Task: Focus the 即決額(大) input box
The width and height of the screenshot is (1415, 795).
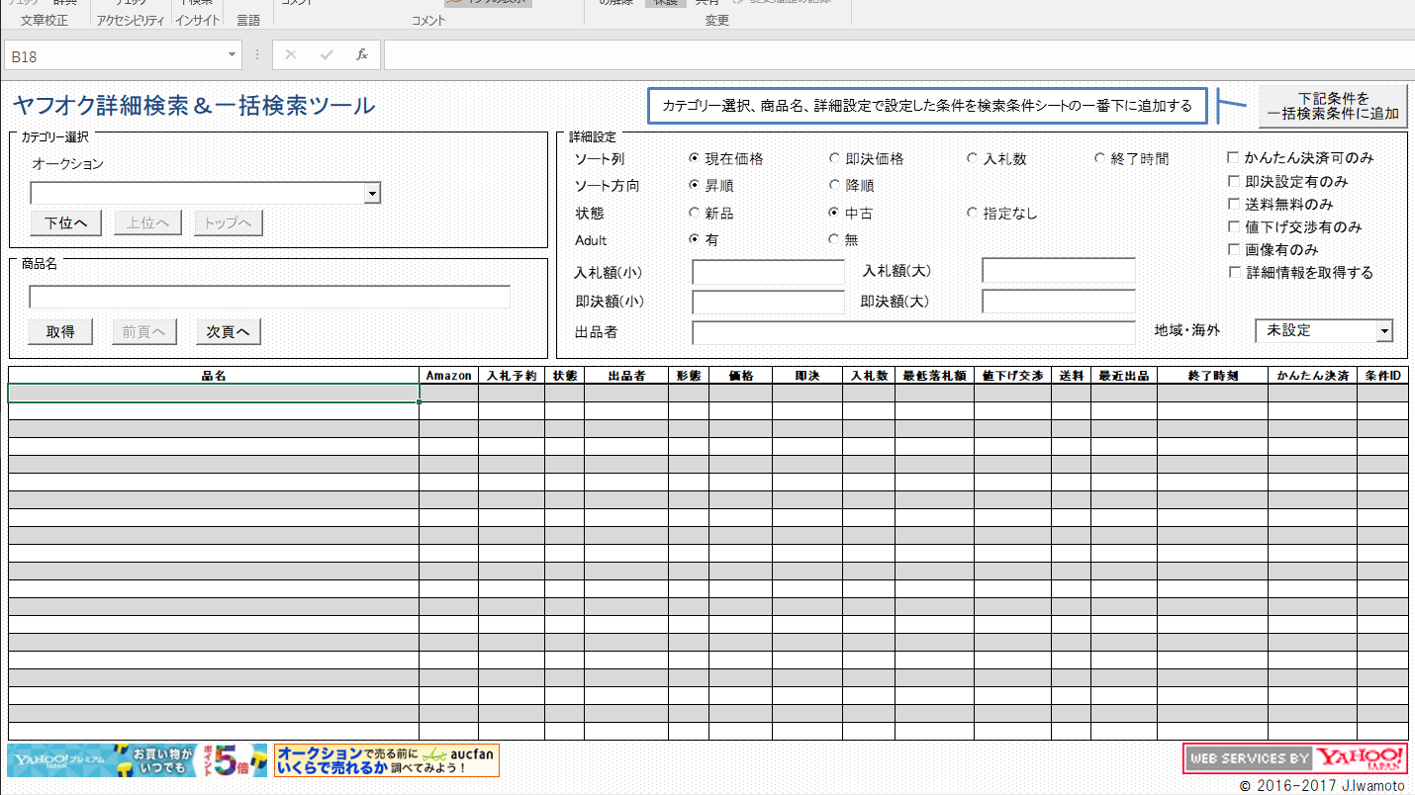Action: 1059,302
